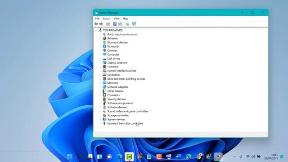The width and height of the screenshot is (288, 162).
Task: Select the System devices label
Action: point(116,119)
